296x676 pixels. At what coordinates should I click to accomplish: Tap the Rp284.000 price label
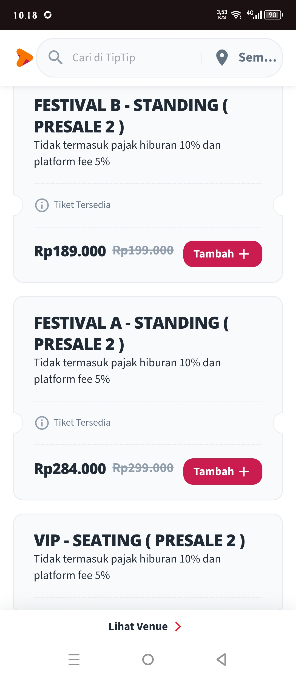pyautogui.click(x=70, y=469)
